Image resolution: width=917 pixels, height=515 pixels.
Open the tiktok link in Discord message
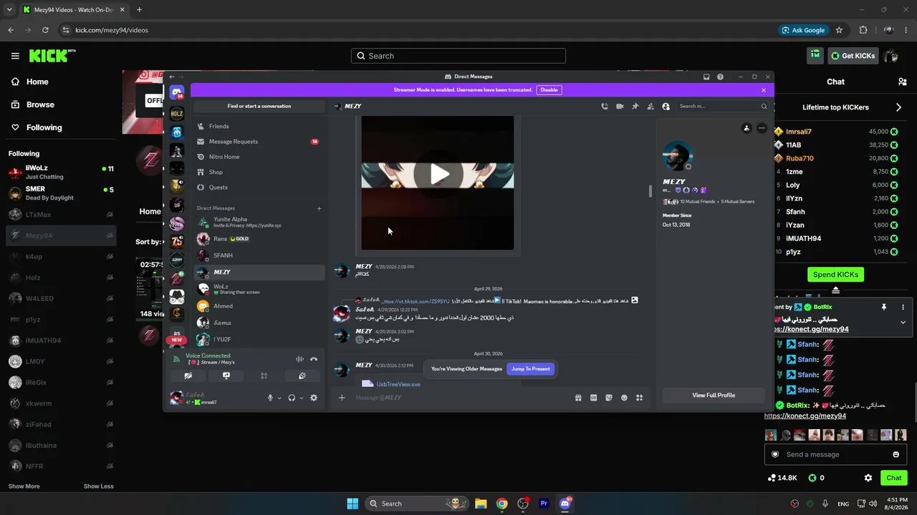[x=416, y=301]
